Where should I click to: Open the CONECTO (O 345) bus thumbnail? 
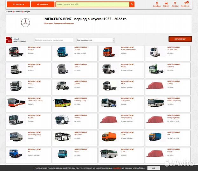coord(156,103)
